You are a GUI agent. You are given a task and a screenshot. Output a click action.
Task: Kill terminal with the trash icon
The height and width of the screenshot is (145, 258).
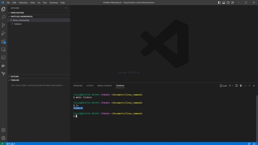point(241,86)
